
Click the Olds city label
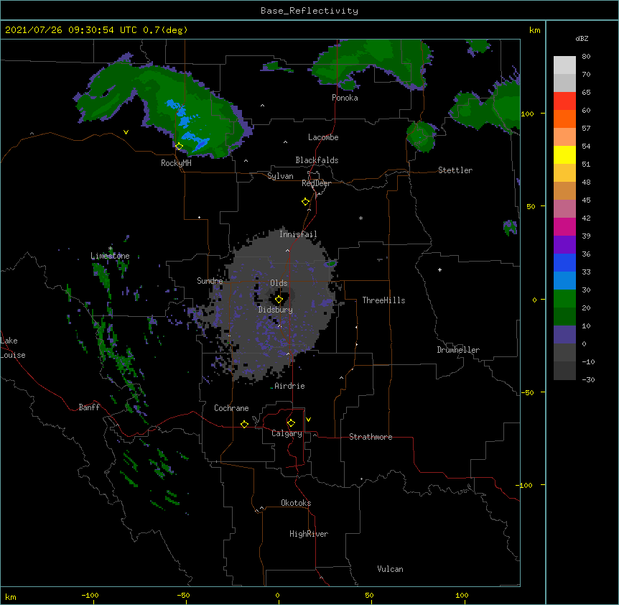[x=279, y=283]
